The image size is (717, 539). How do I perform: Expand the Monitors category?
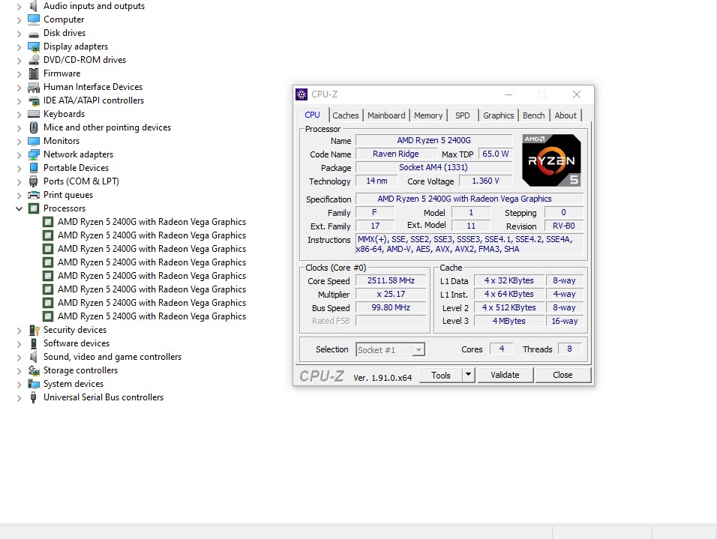click(x=19, y=141)
